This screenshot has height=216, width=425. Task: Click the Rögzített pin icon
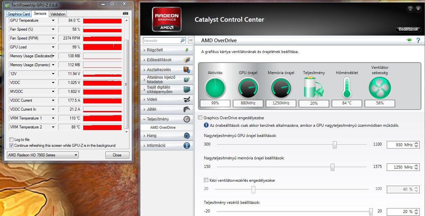[x=187, y=50]
